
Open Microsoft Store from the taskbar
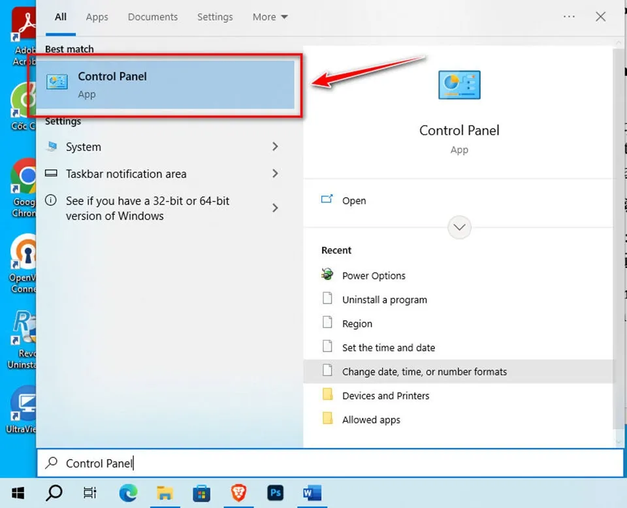(x=202, y=493)
